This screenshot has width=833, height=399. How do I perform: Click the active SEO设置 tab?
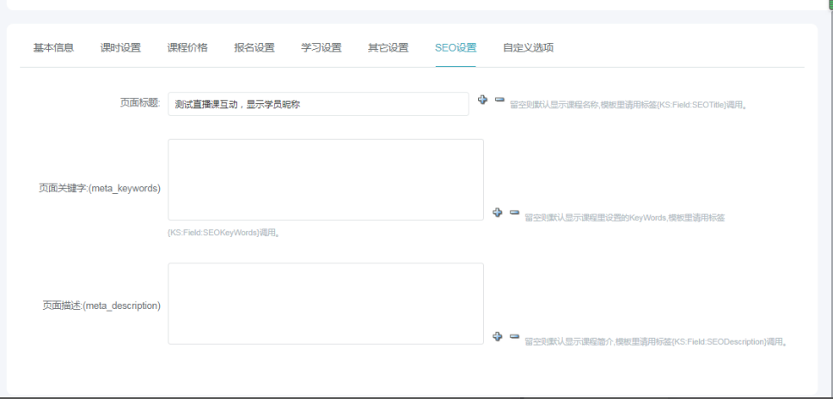(456, 48)
